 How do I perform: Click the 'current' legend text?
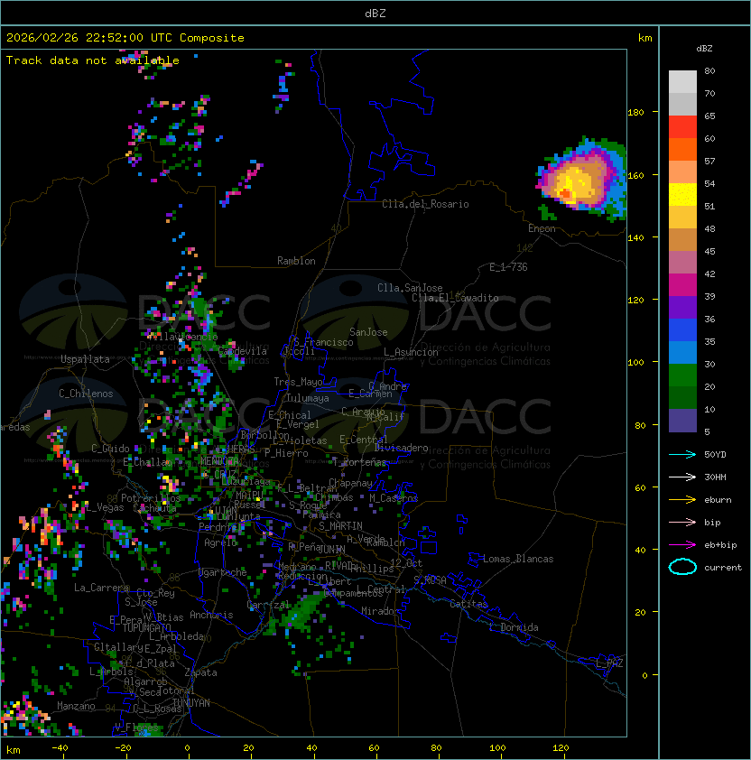point(723,568)
